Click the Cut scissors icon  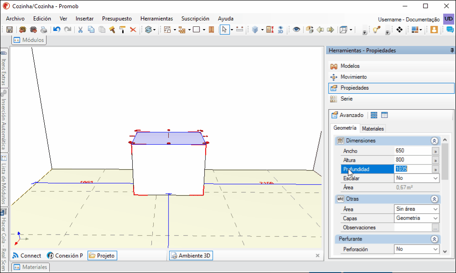pyautogui.click(x=80, y=30)
